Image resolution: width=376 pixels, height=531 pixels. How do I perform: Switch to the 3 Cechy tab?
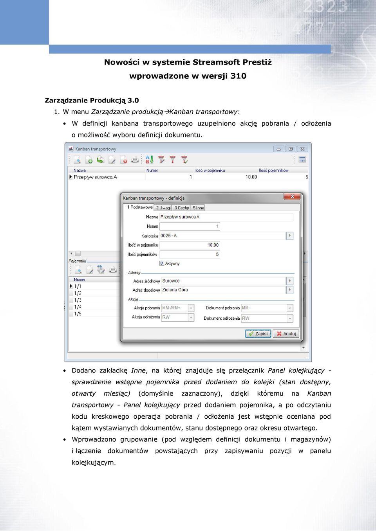coord(182,208)
